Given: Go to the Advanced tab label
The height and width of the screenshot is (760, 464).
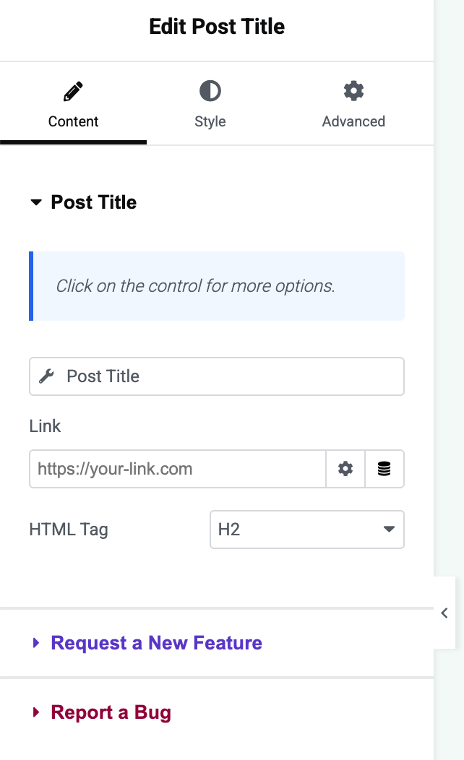Looking at the screenshot, I should click(353, 121).
